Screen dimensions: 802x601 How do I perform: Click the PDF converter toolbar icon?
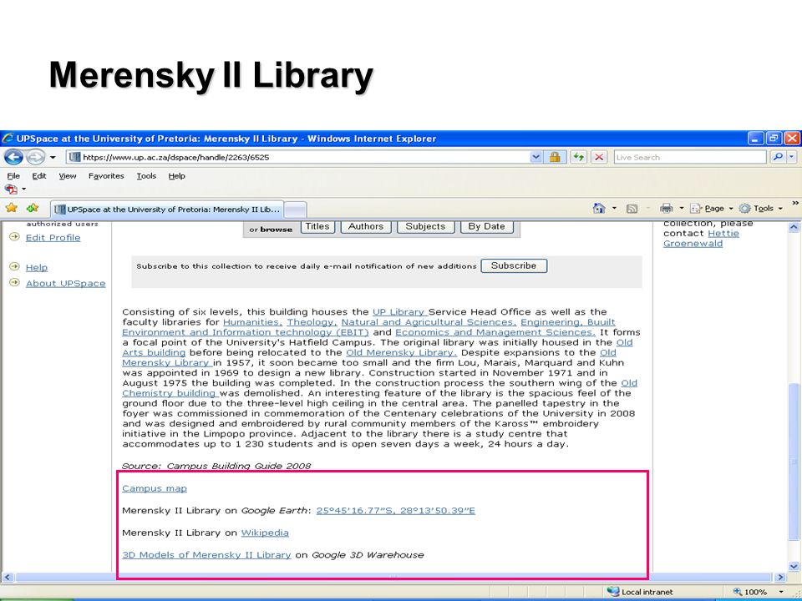(x=11, y=189)
